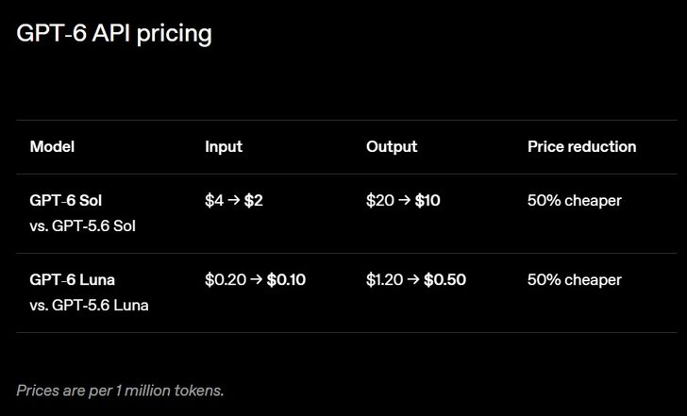Image resolution: width=687 pixels, height=416 pixels.
Task: Click the bold $2 Sol input price
Action: coord(253,201)
